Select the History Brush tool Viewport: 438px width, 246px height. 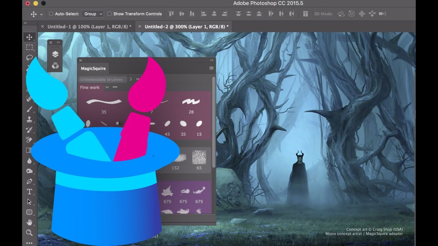tap(29, 130)
